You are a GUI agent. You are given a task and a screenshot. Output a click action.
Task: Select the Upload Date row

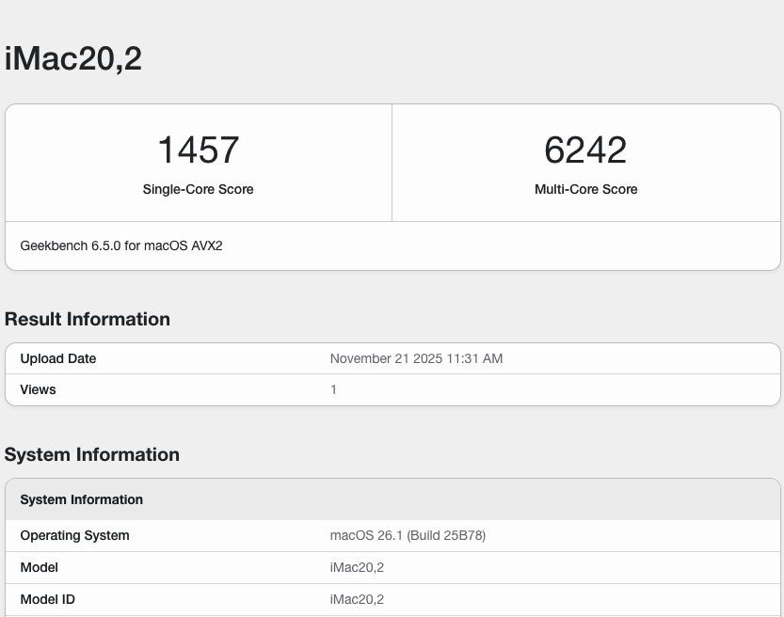[x=58, y=358]
